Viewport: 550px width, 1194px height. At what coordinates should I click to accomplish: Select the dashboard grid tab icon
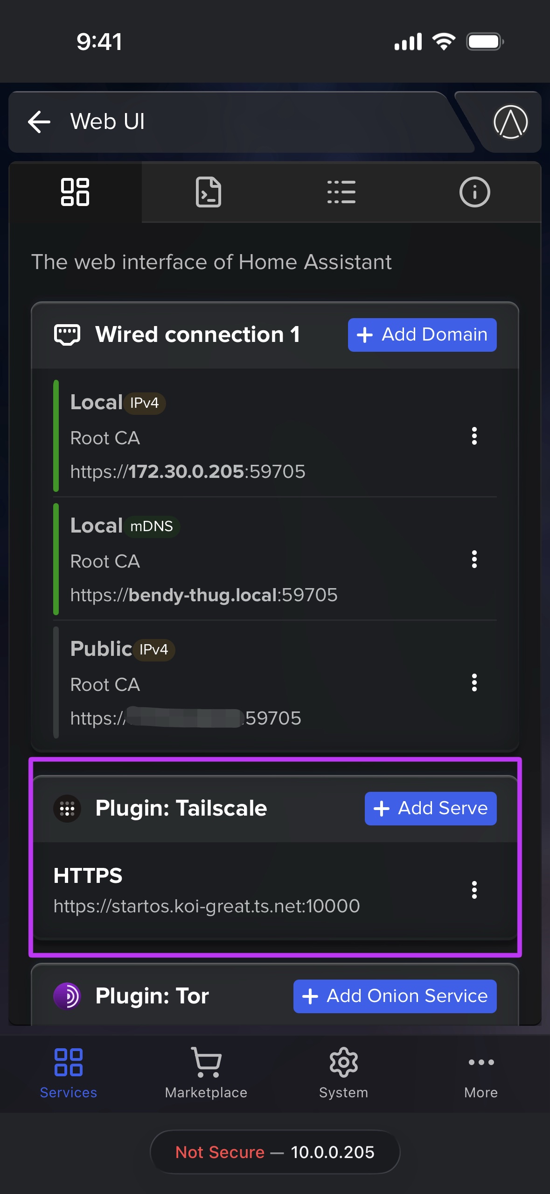pyautogui.click(x=75, y=192)
